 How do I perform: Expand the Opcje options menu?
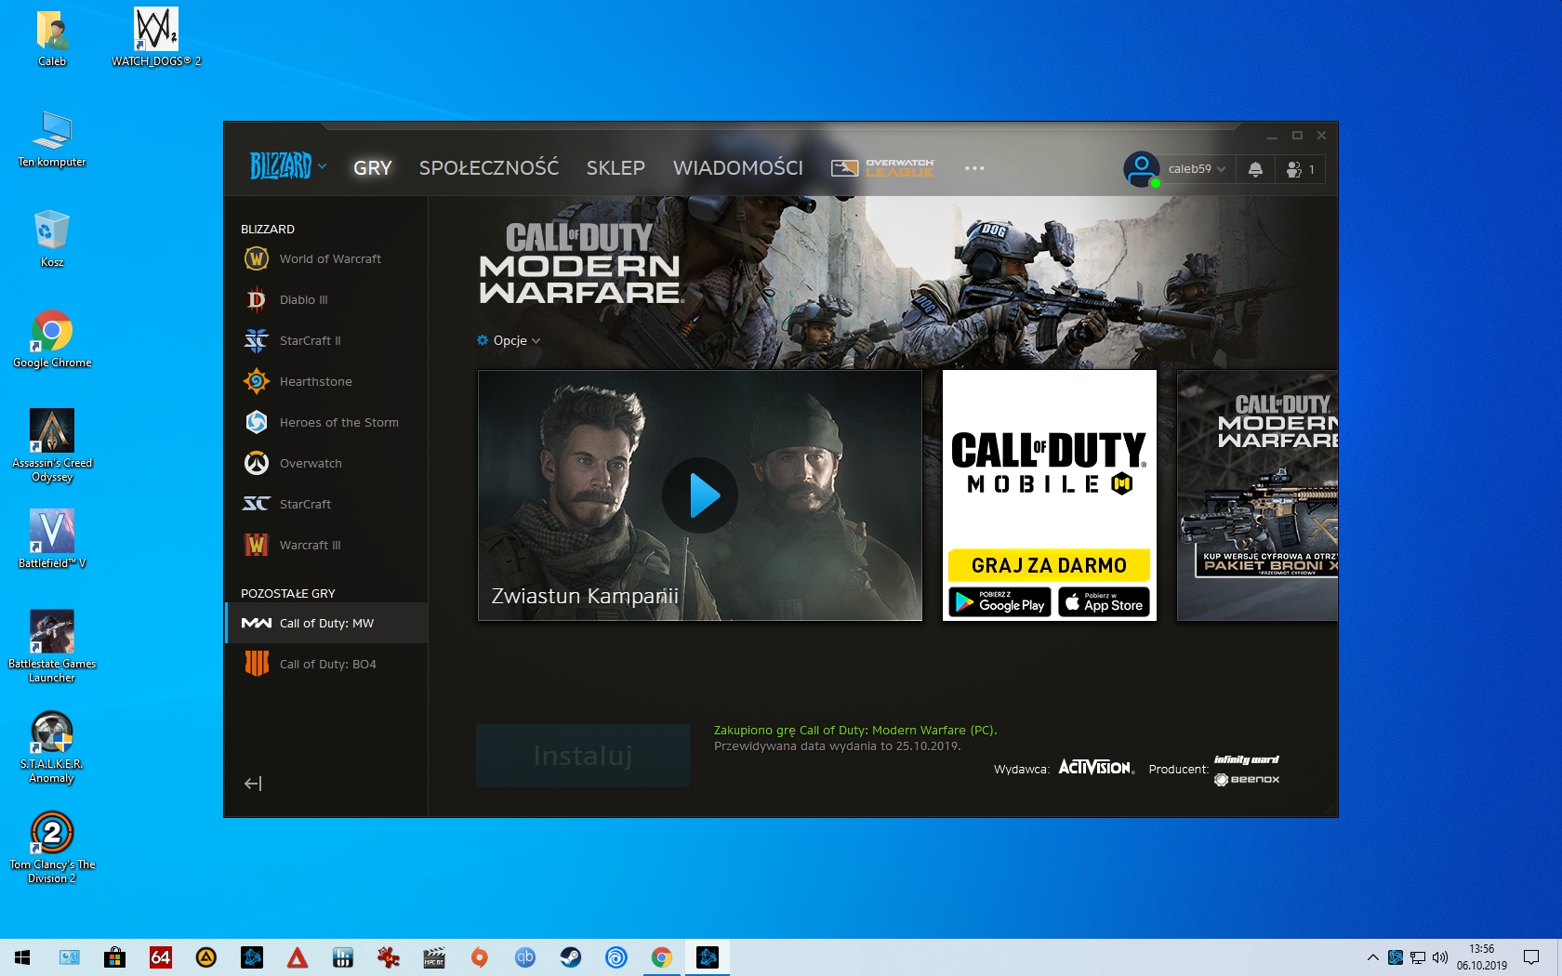(x=510, y=340)
